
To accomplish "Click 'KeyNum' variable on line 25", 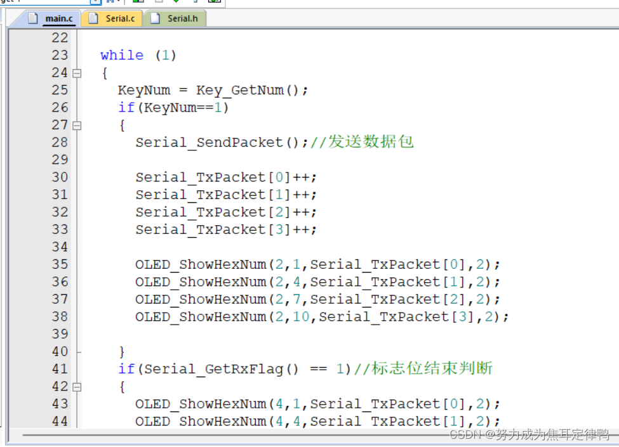I will coord(144,90).
